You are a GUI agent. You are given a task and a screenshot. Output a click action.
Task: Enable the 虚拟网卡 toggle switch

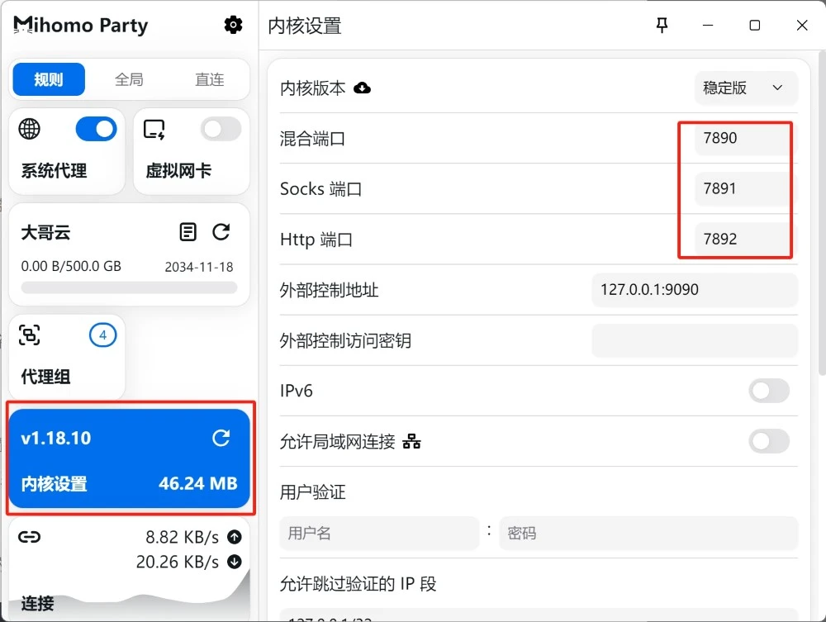pos(221,129)
